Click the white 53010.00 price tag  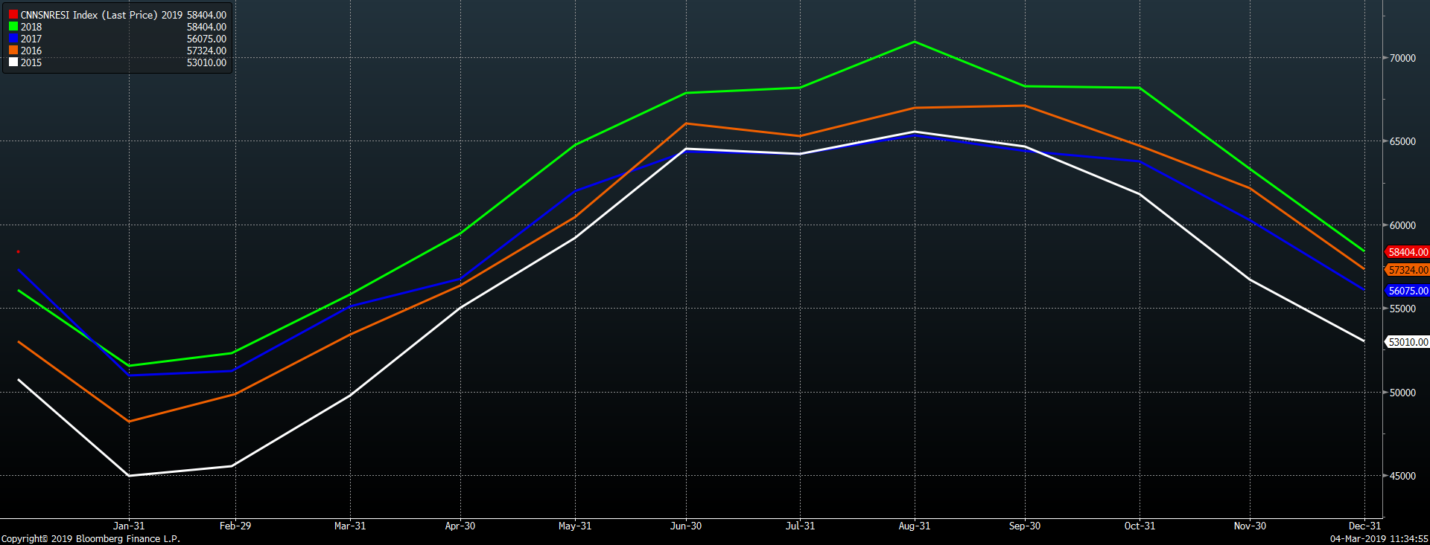click(x=1408, y=342)
